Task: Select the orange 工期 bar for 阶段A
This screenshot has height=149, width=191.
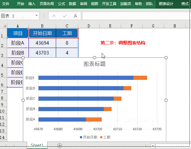Action: [x=94, y=119]
